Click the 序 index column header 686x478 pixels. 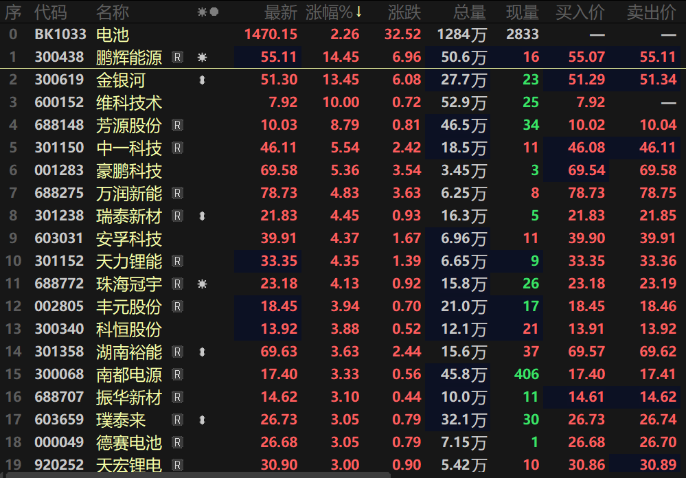(x=13, y=12)
